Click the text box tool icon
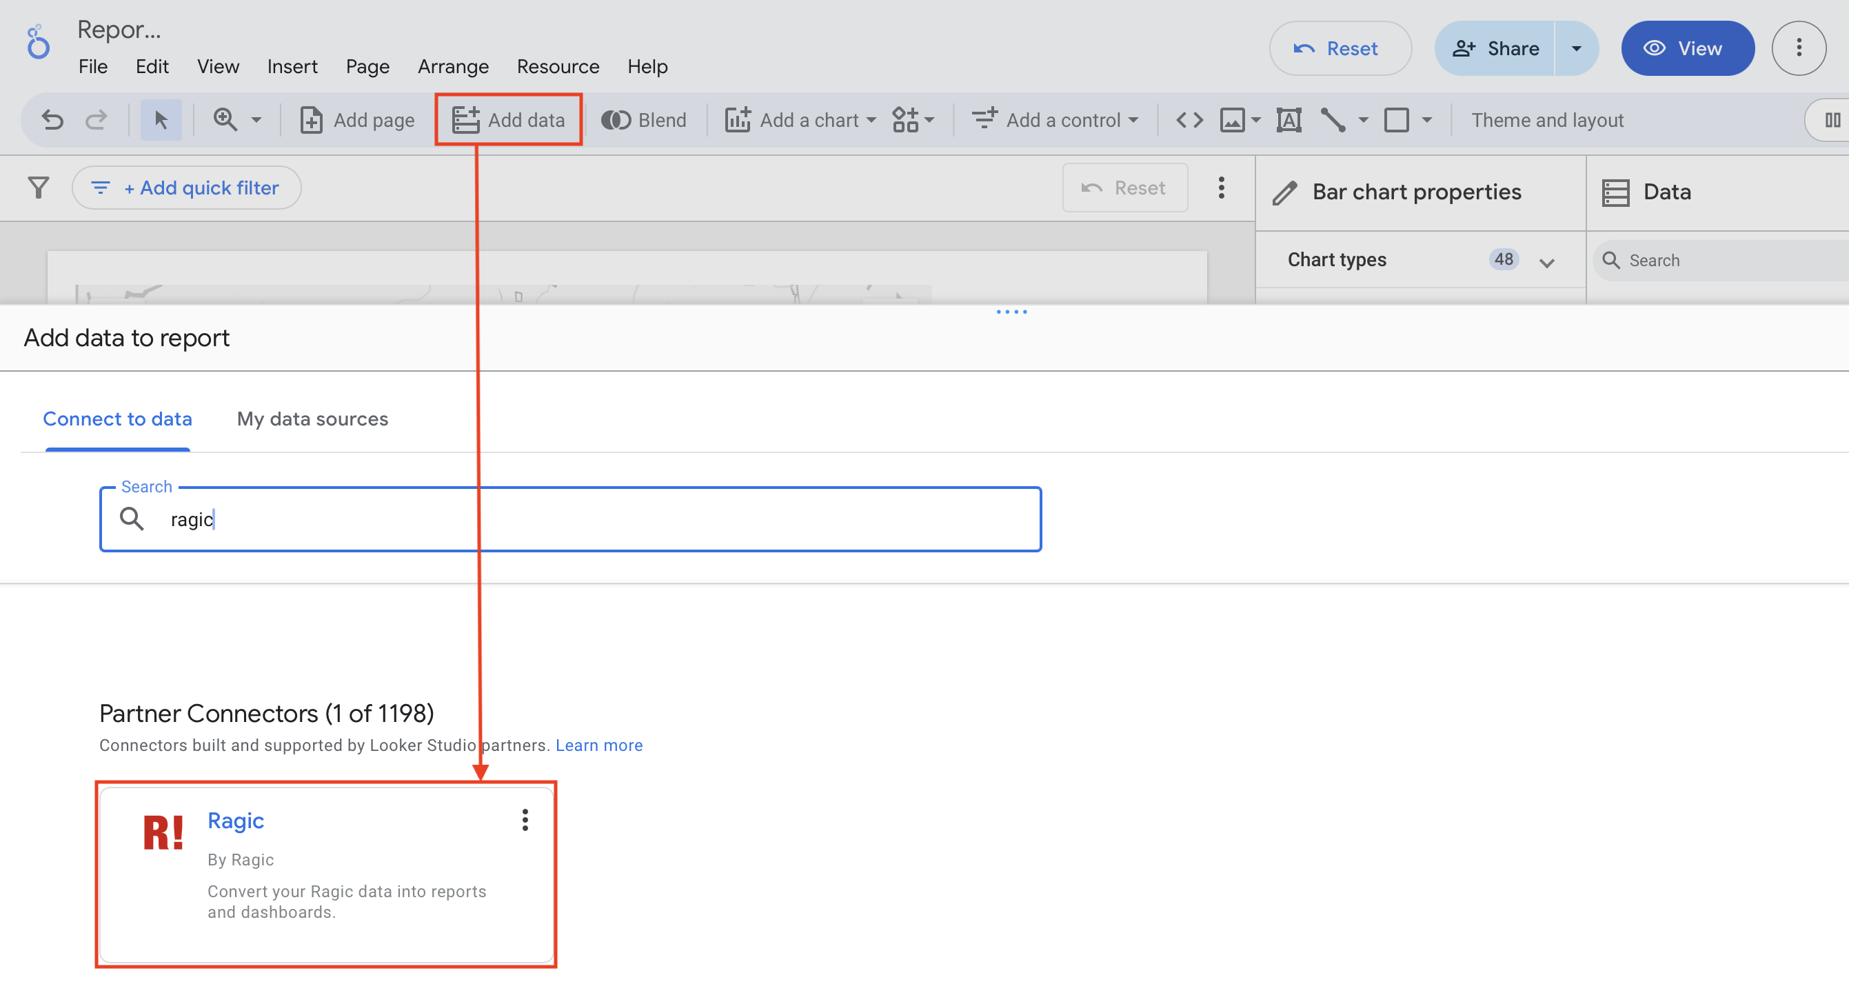The width and height of the screenshot is (1849, 993). 1289,120
